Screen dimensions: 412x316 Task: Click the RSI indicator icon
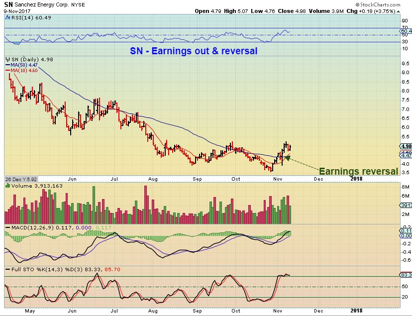(x=7, y=17)
